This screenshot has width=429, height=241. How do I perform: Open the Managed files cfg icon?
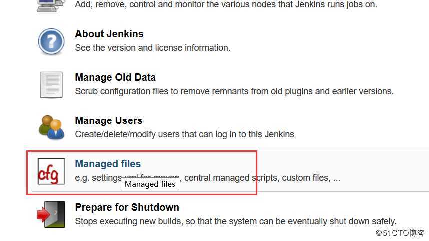point(51,171)
